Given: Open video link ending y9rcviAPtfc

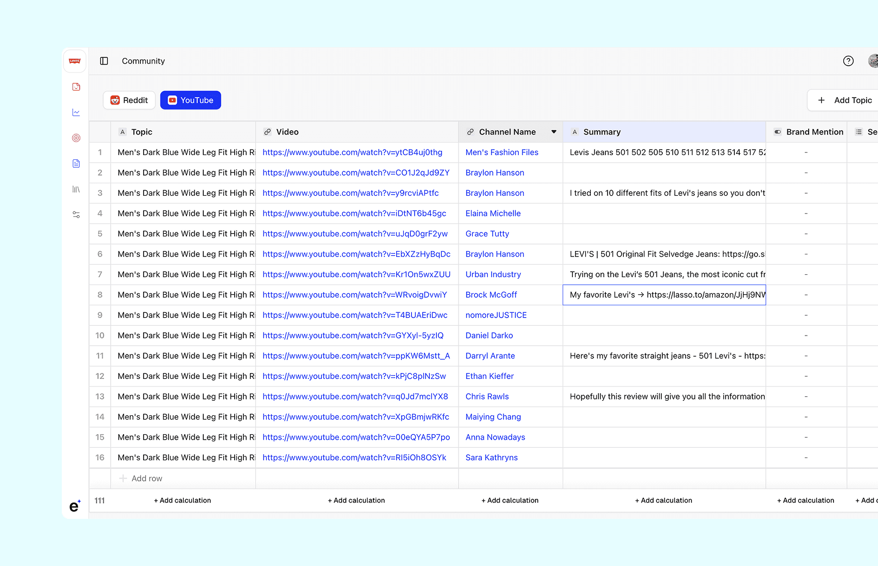Looking at the screenshot, I should [x=351, y=193].
